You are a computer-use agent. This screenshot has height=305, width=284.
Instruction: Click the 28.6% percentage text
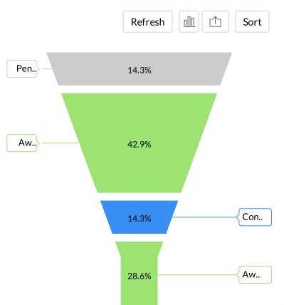click(x=140, y=276)
